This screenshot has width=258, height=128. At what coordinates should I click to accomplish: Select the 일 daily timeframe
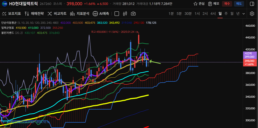pyautogui.click(x=220, y=14)
